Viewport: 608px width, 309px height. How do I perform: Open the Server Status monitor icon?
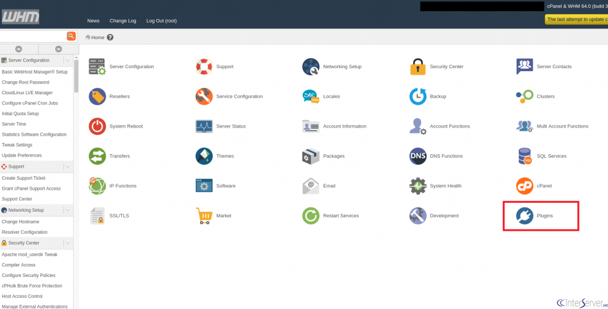click(204, 126)
